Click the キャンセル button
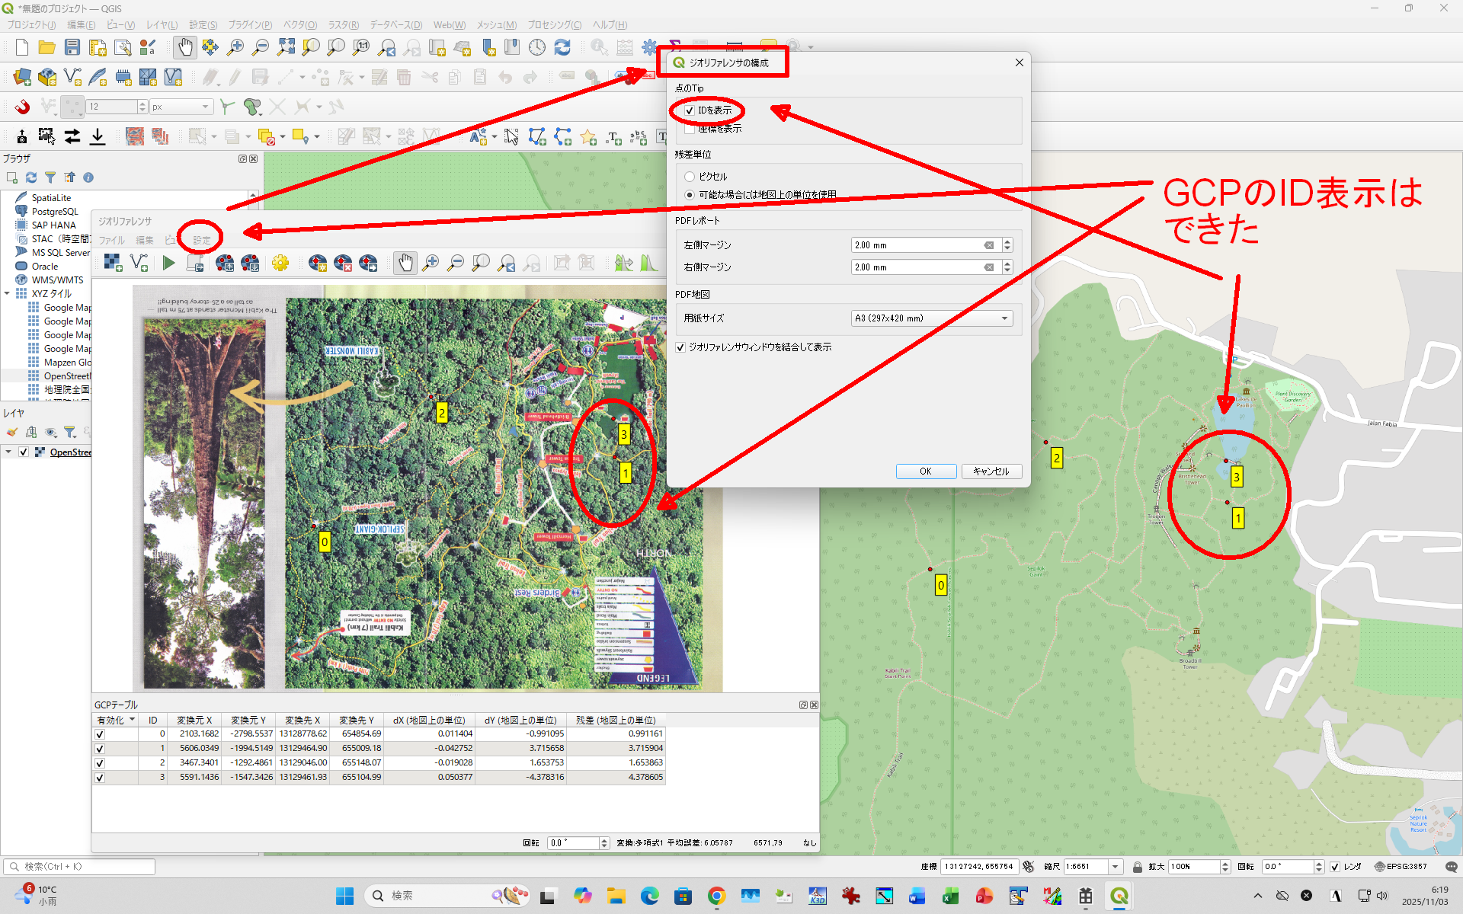The height and width of the screenshot is (914, 1463). point(991,471)
